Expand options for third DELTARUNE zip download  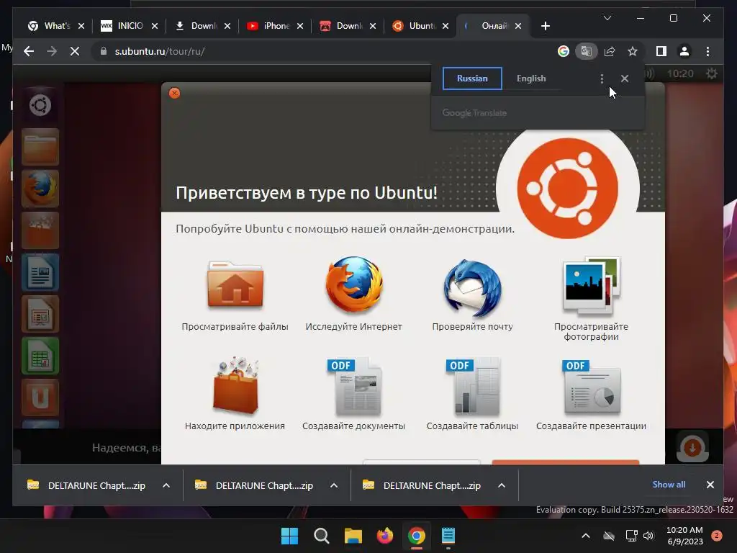click(502, 485)
